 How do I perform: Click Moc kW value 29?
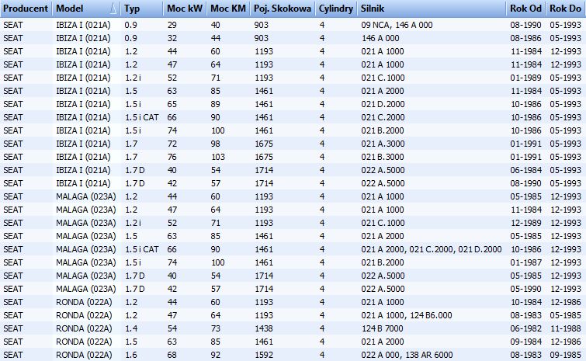172,25
